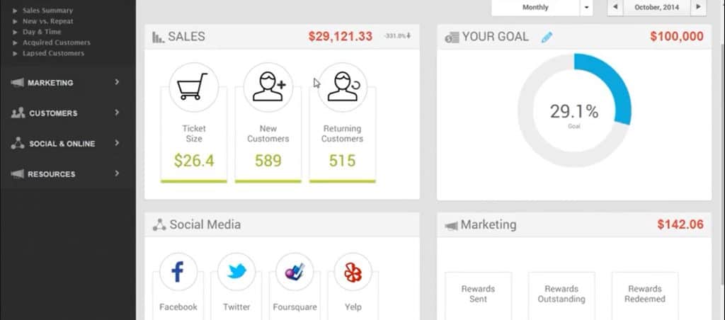This screenshot has width=725, height=320.
Task: Select the Foursquare icon
Action: [x=295, y=272]
